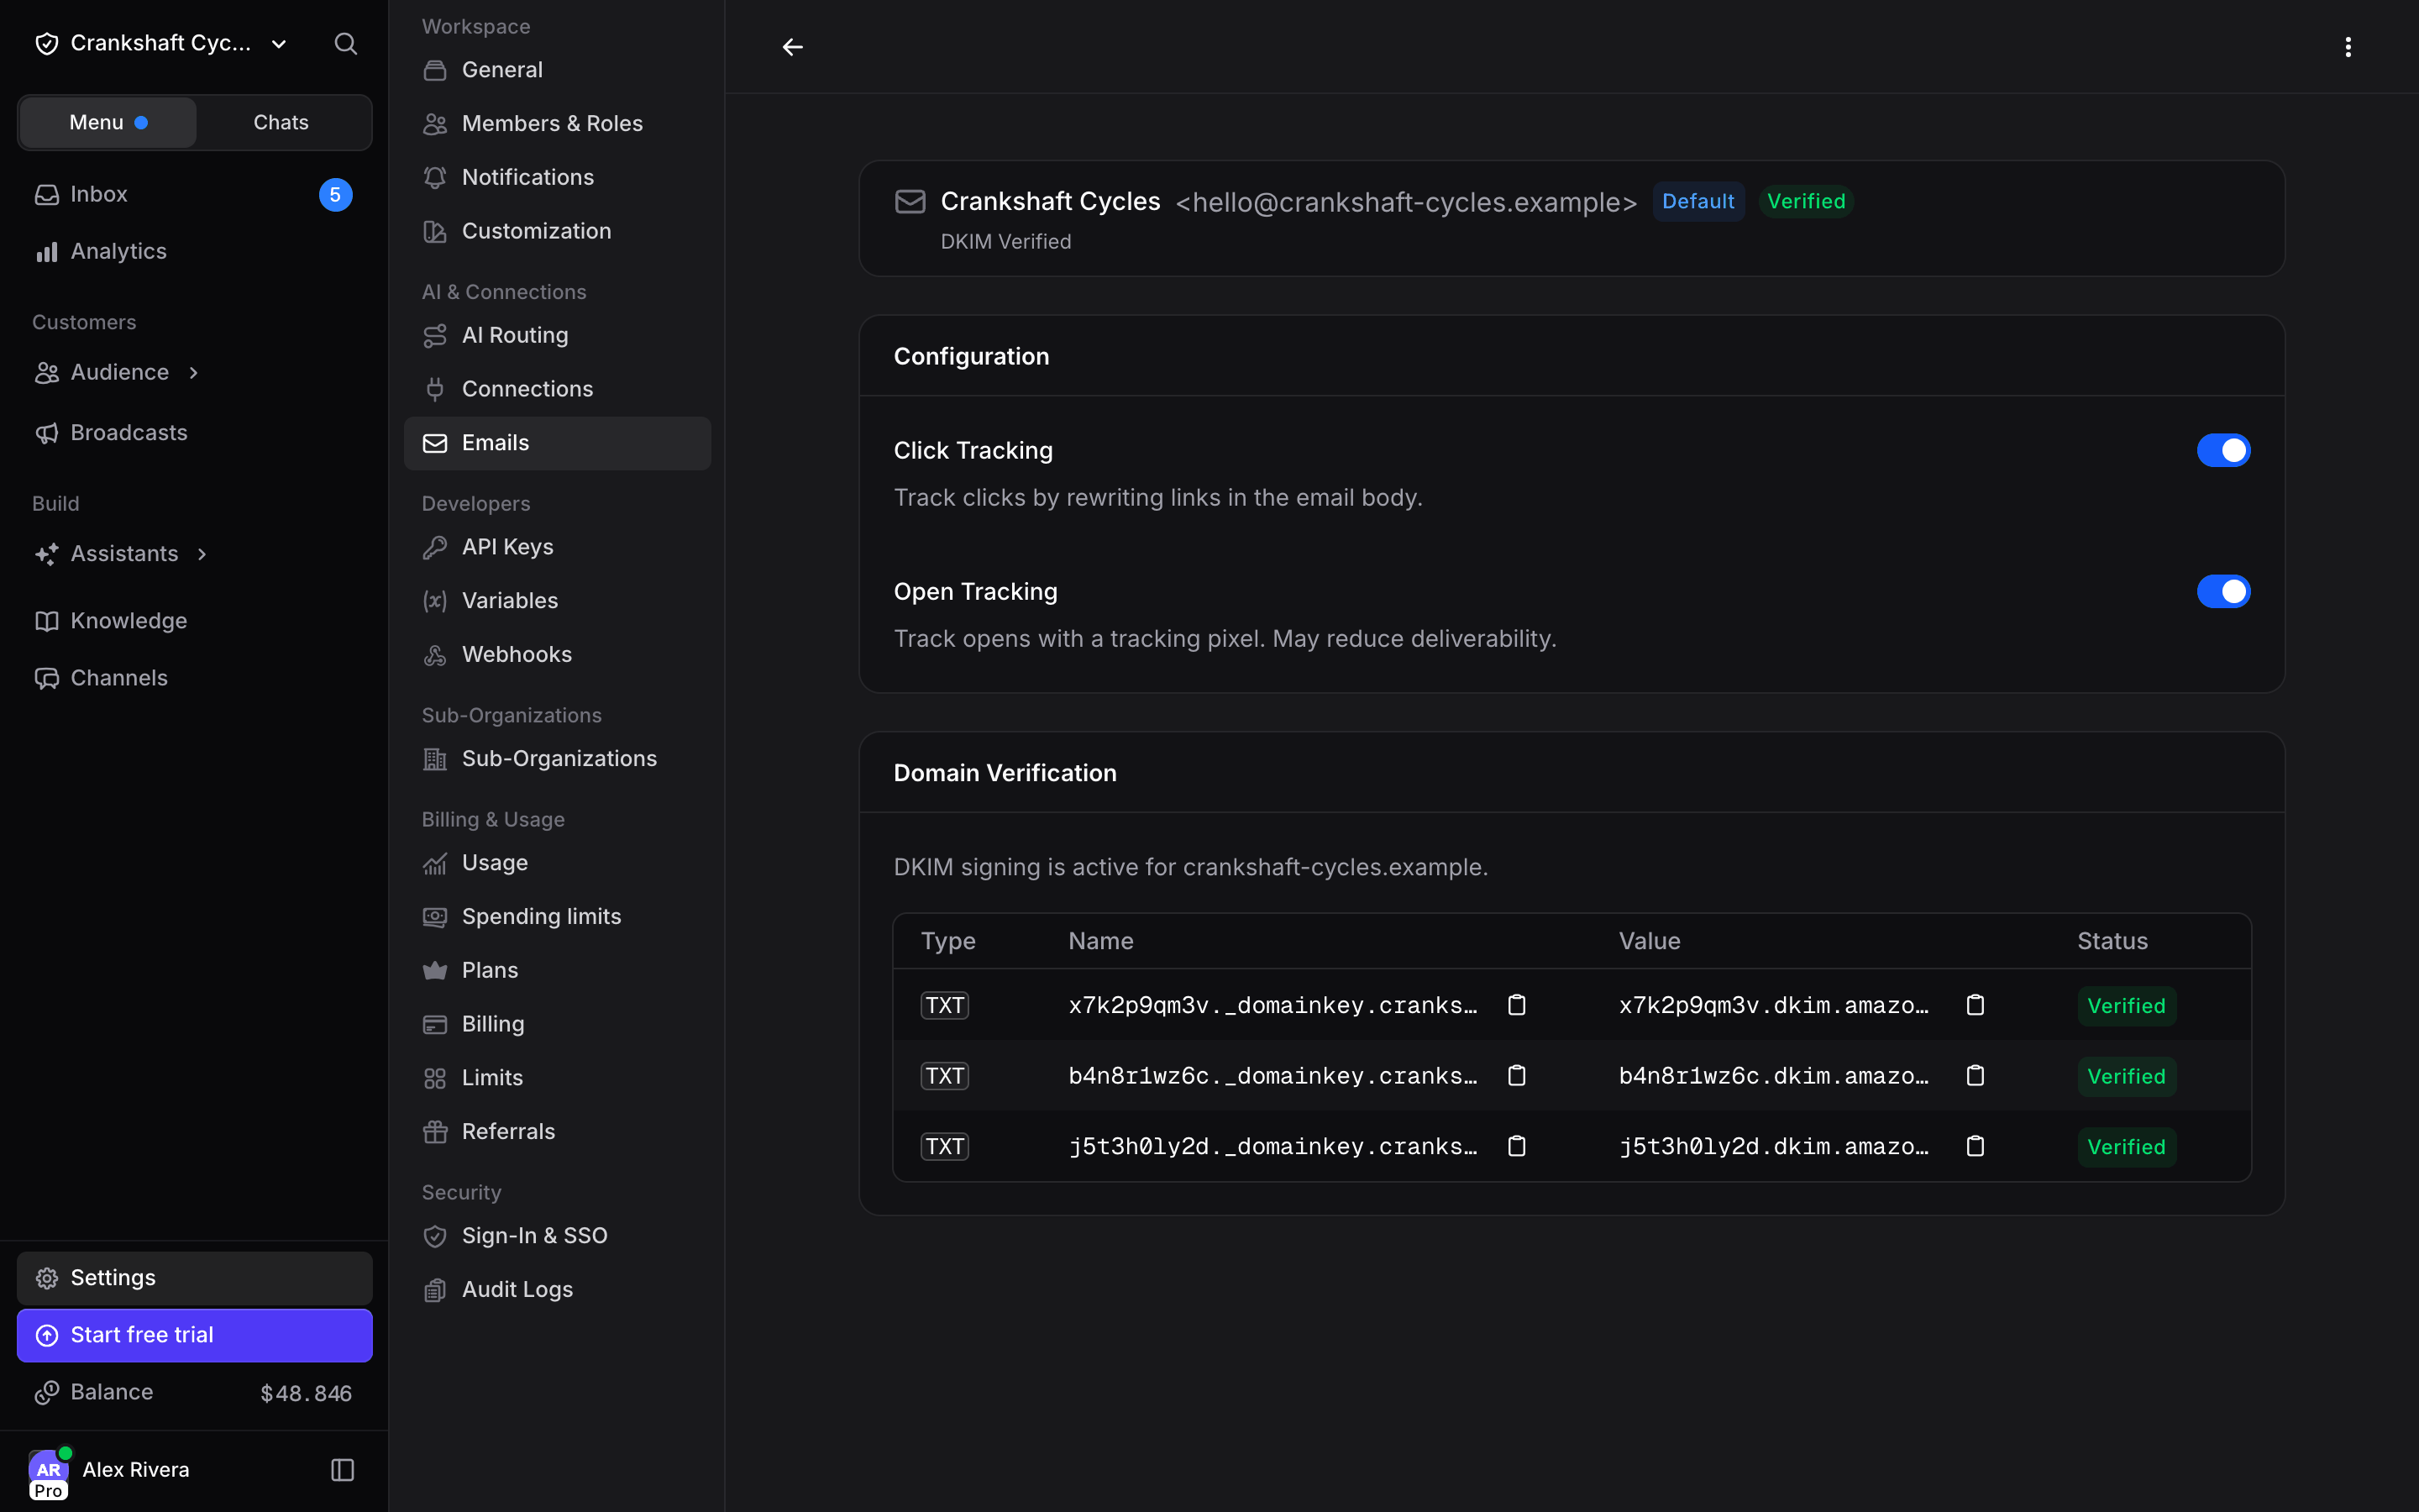2419x1512 pixels.
Task: Click the API Keys key icon
Action: click(x=435, y=547)
